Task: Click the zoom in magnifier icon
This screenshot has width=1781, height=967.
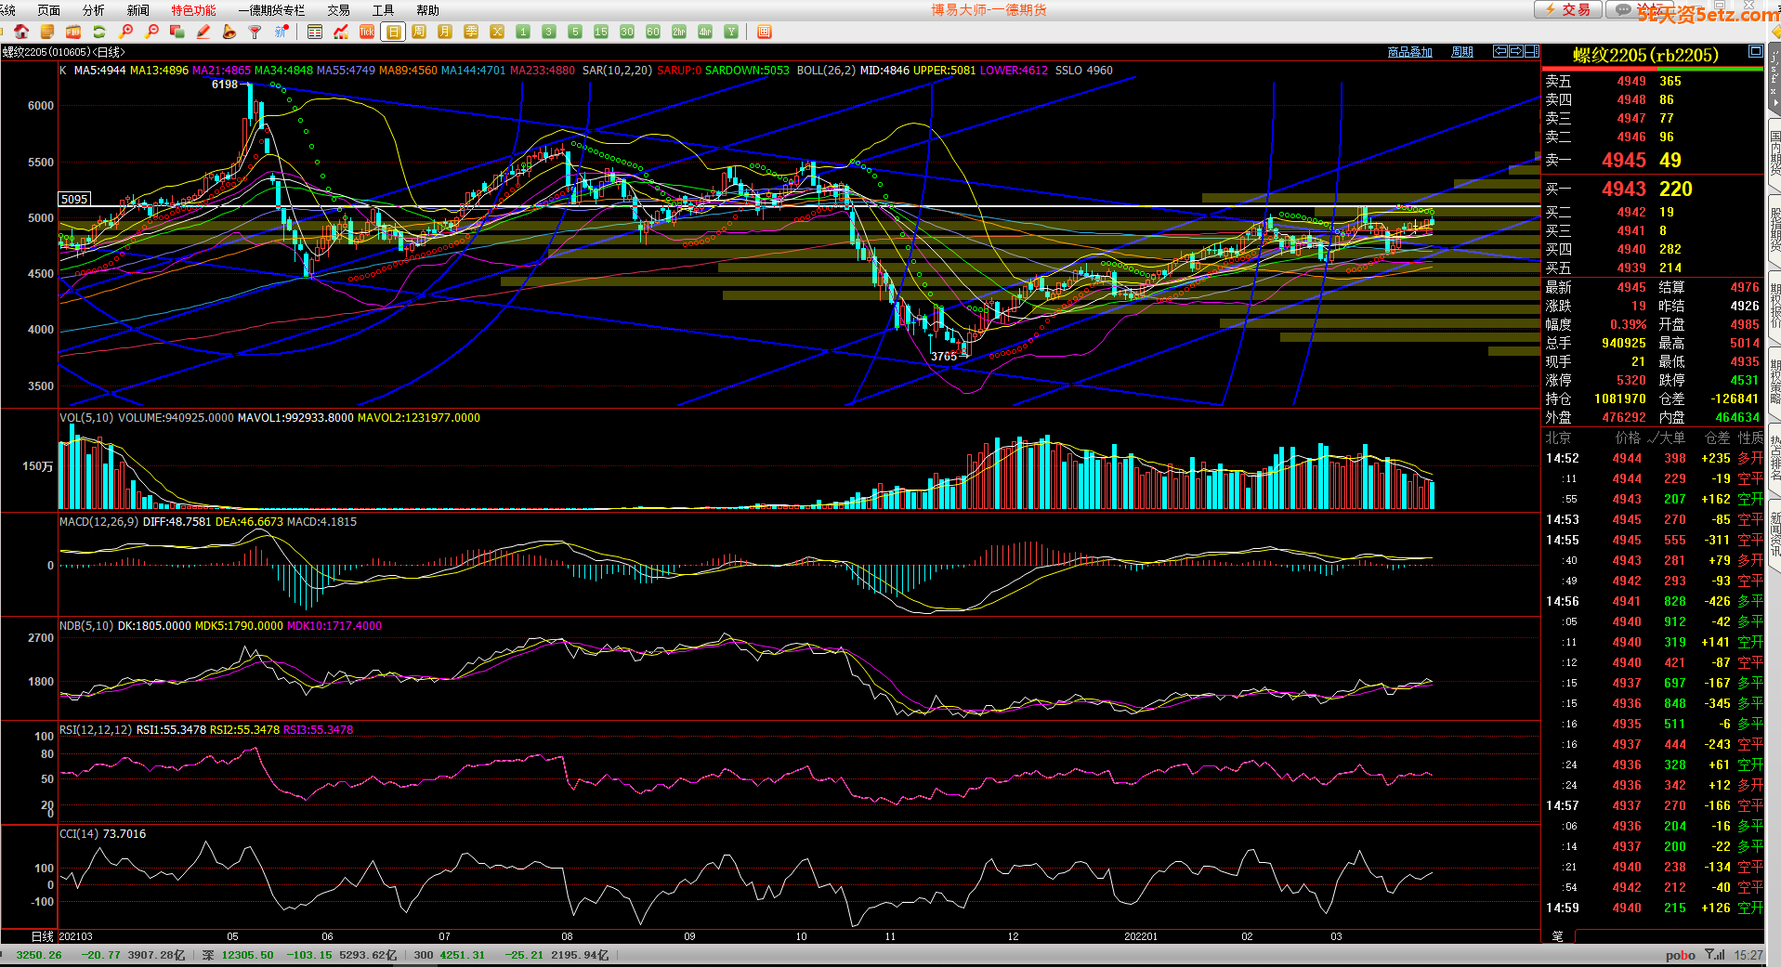Action: tap(125, 32)
